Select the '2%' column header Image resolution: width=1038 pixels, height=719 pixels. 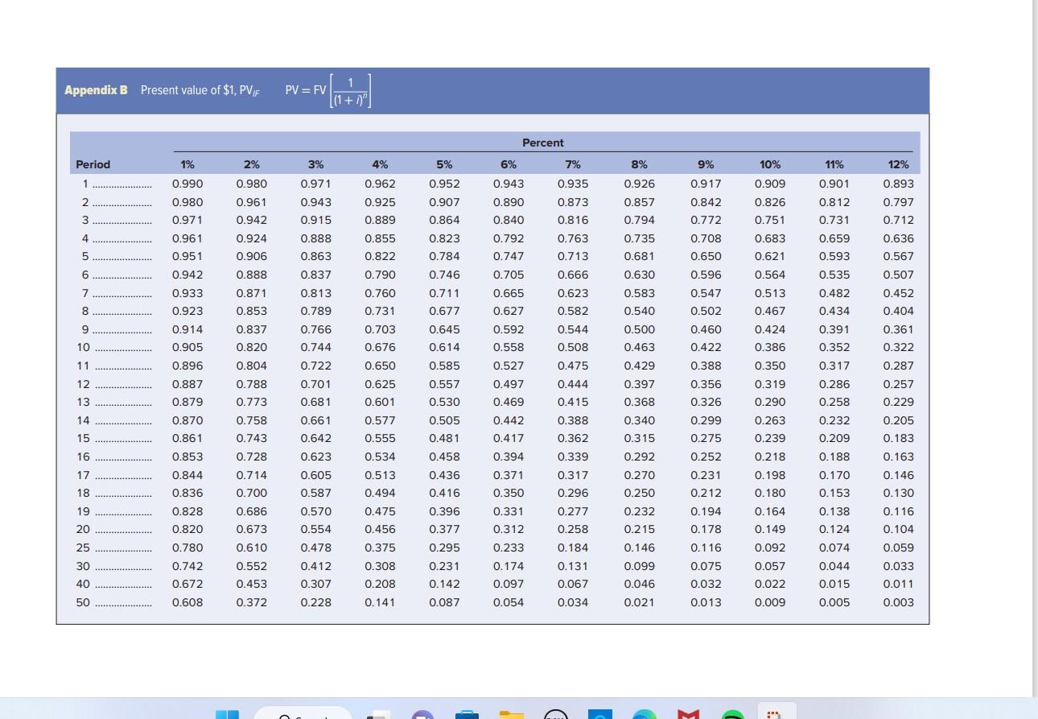click(x=251, y=164)
